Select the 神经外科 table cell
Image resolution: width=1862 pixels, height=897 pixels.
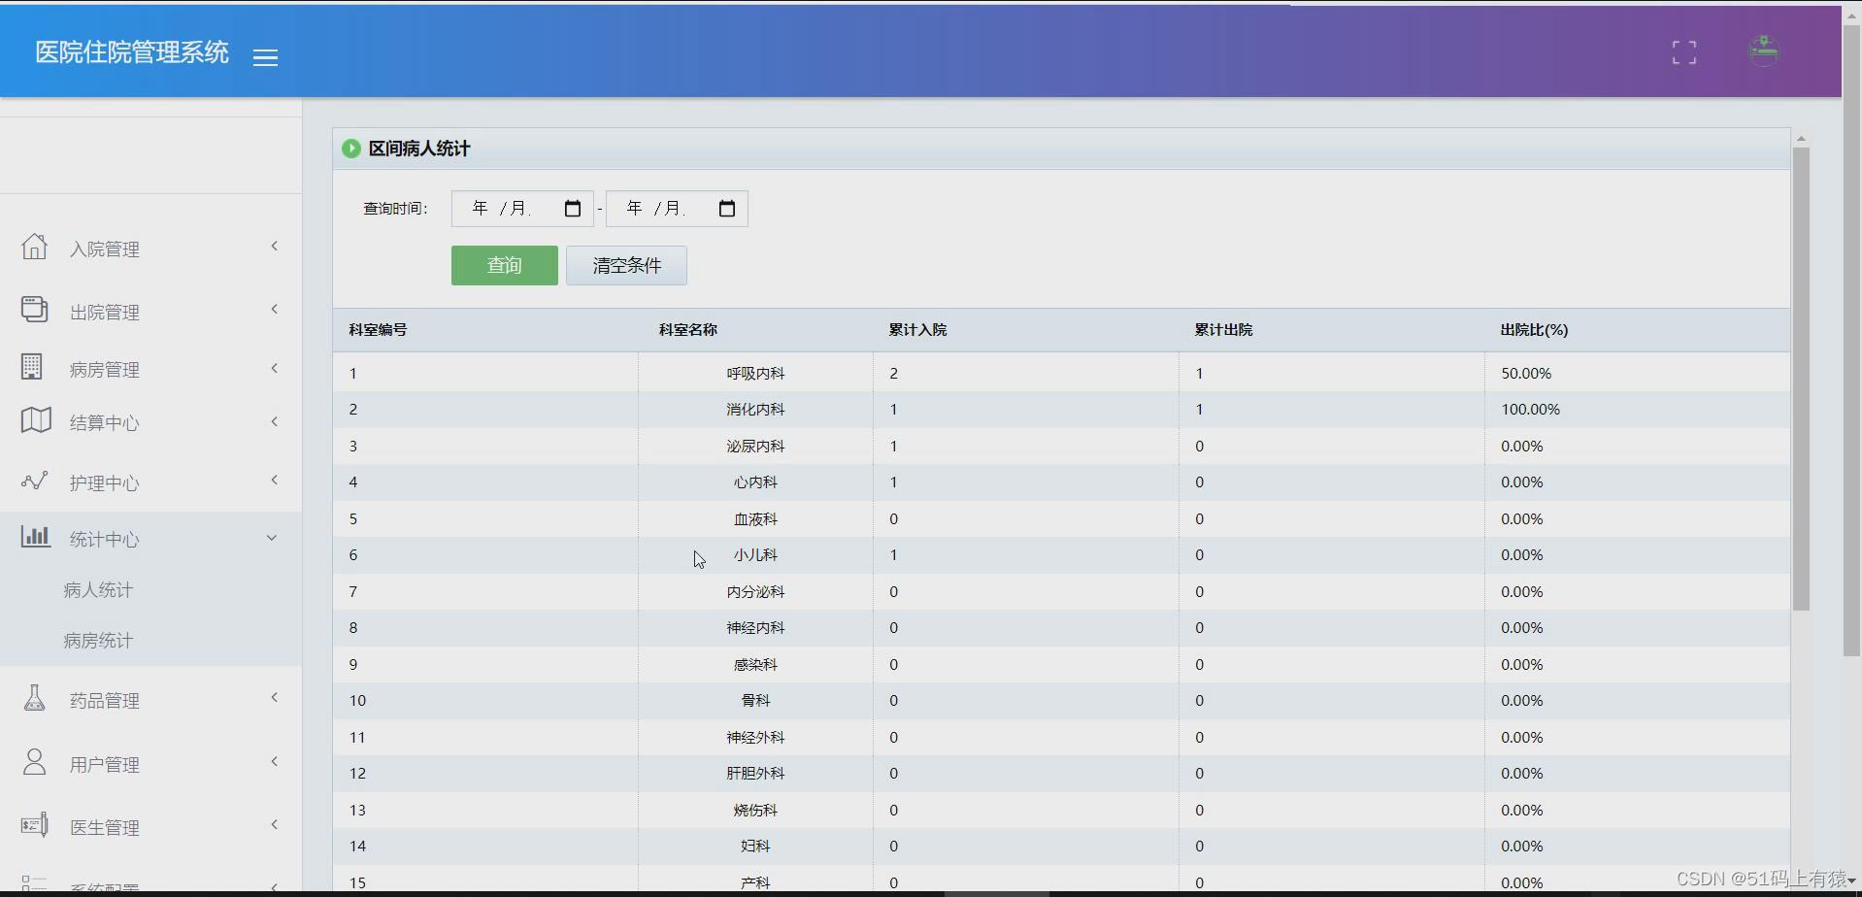coord(755,738)
